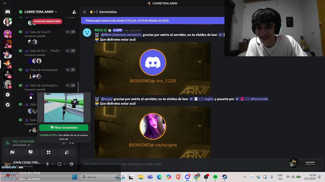
Task: Dismiss new messages bar 33 mensajes nuevos
Action: pos(153,20)
